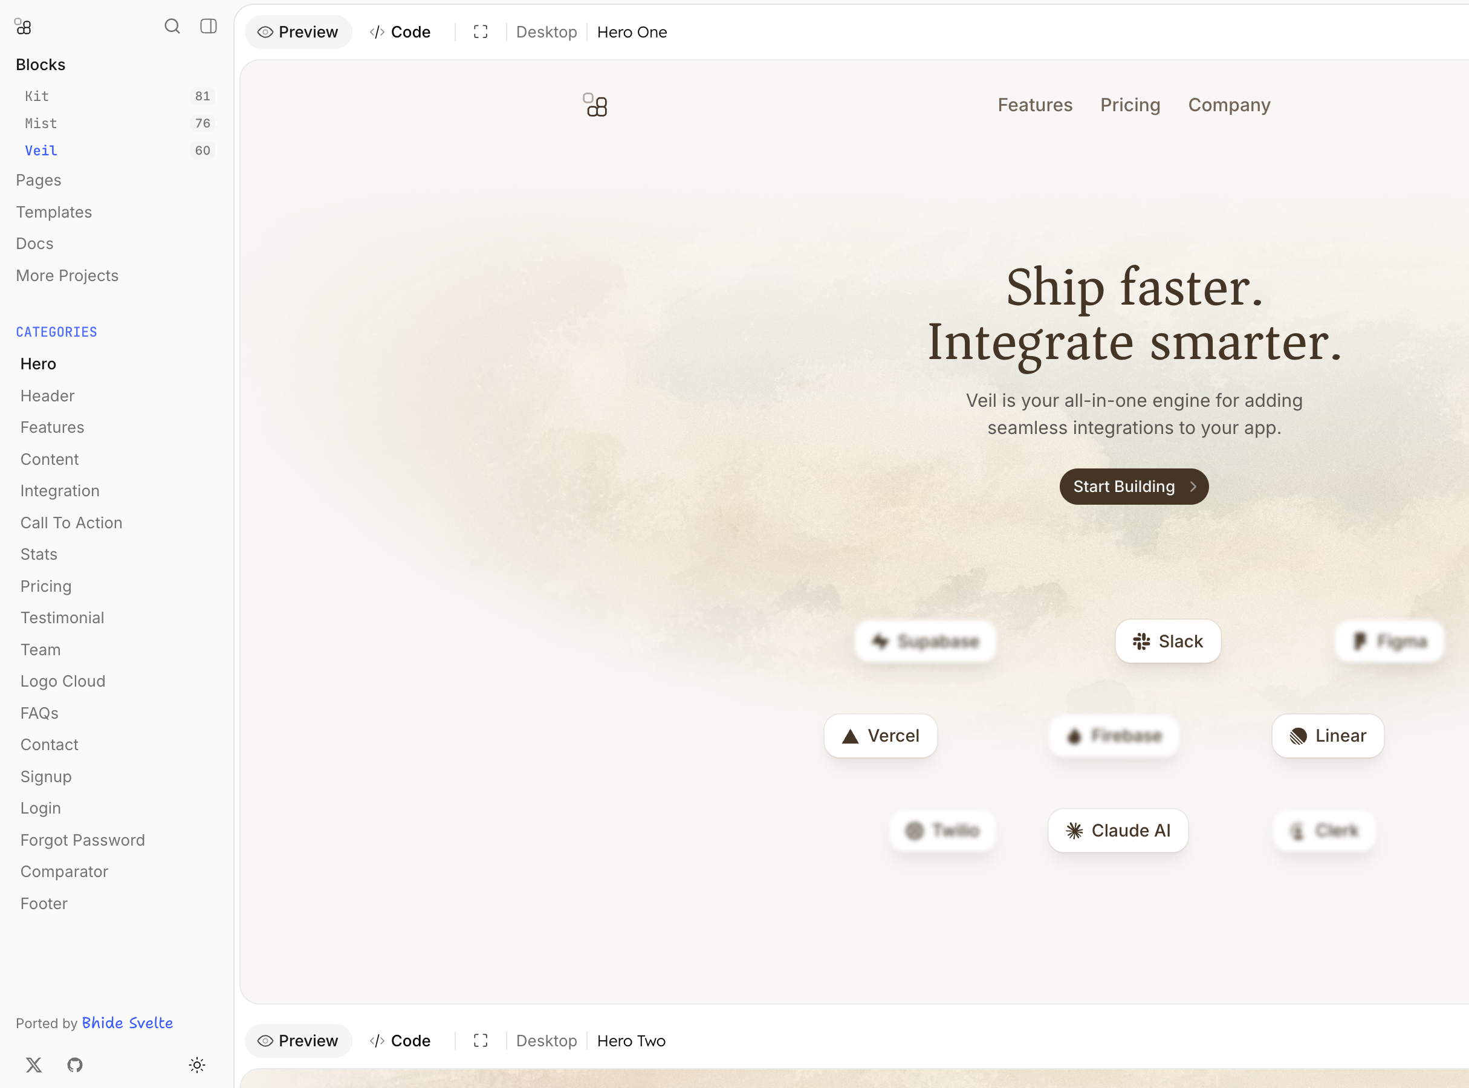Switch Hero Two to Code tab

[x=400, y=1041]
